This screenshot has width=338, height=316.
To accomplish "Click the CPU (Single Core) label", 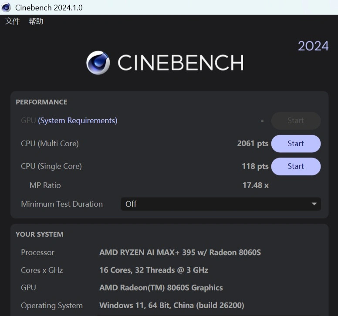I will (51, 166).
